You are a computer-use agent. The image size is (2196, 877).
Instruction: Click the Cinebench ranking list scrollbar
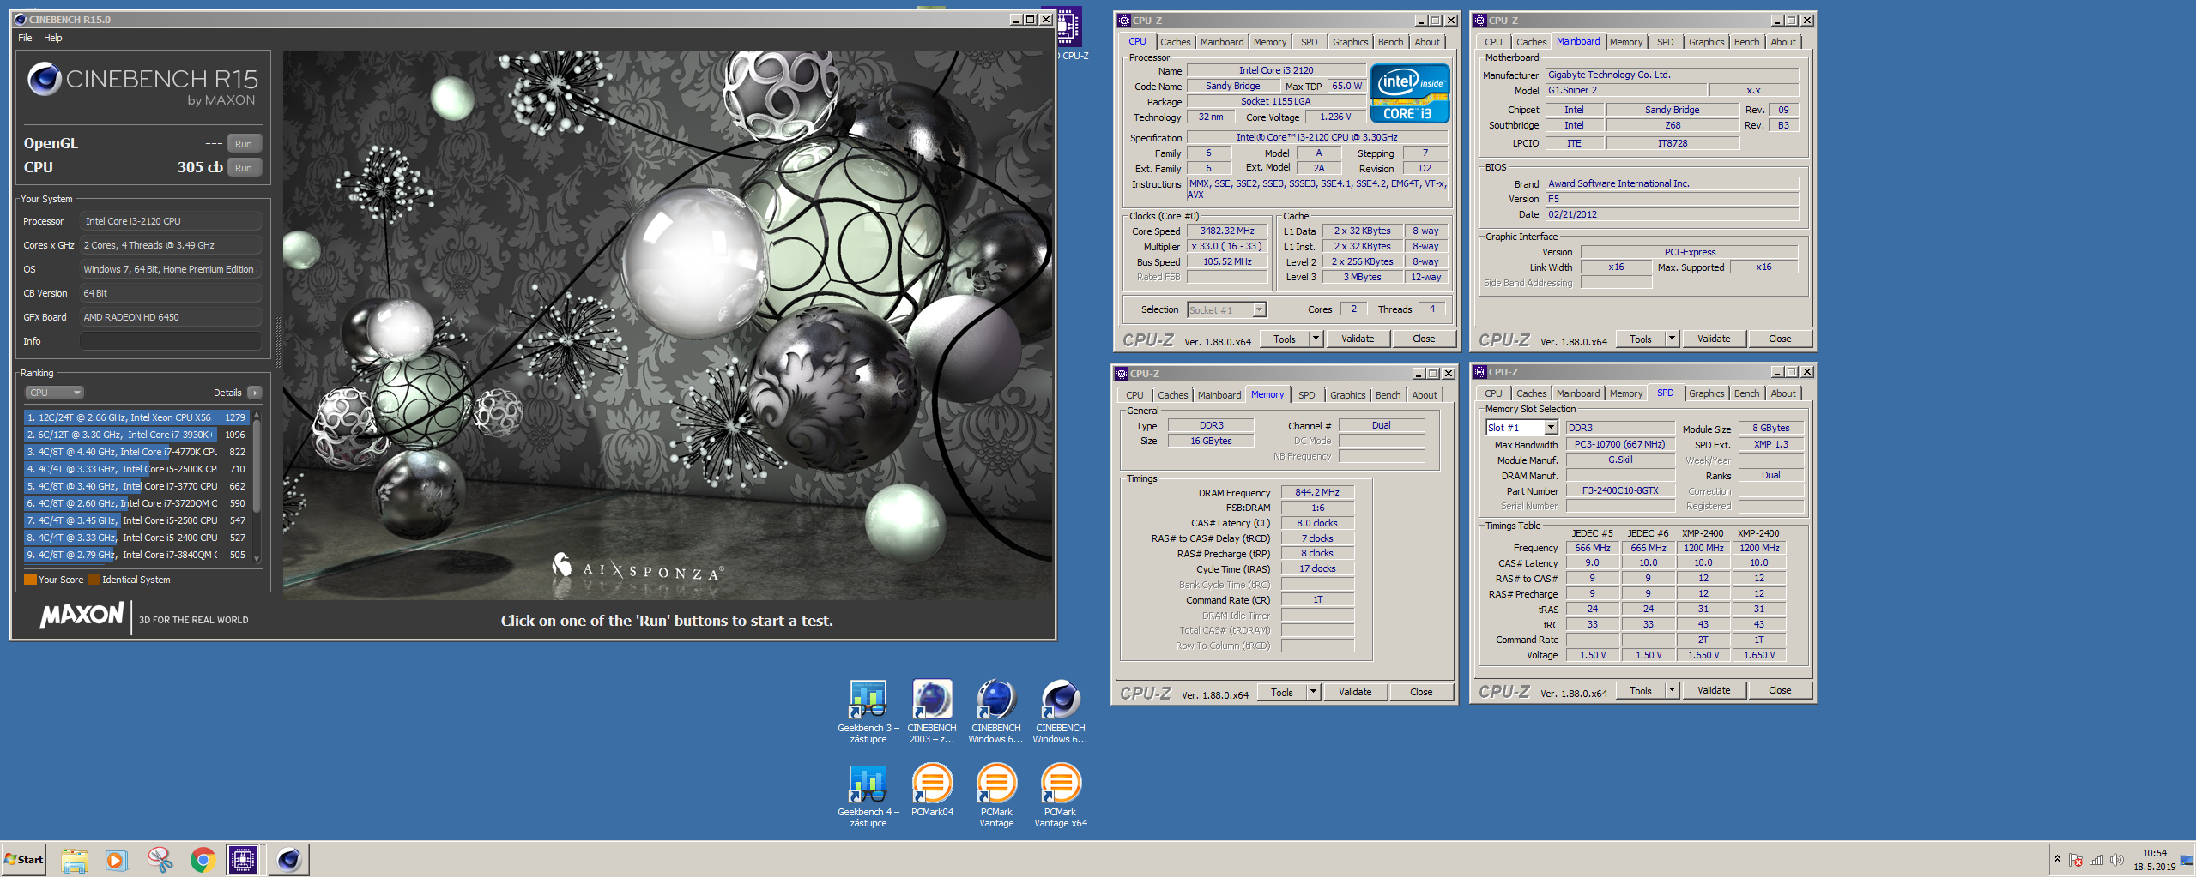tap(256, 486)
